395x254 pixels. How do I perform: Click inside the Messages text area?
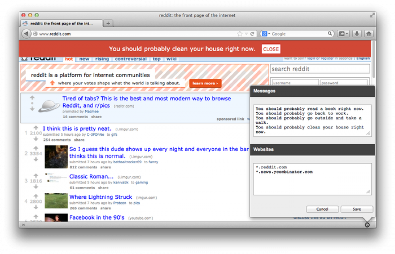pos(312,121)
